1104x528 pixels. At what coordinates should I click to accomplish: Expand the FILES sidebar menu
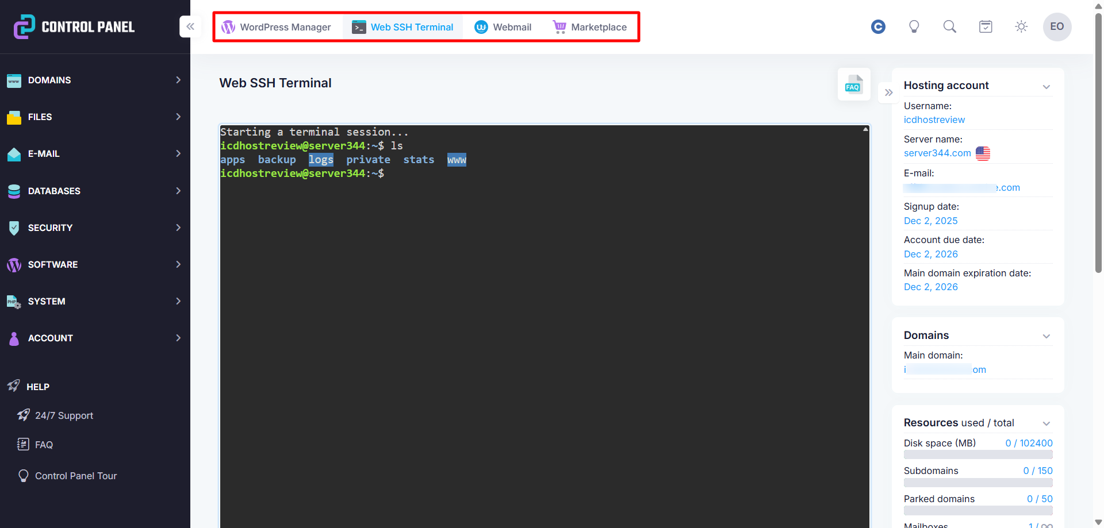click(x=95, y=117)
